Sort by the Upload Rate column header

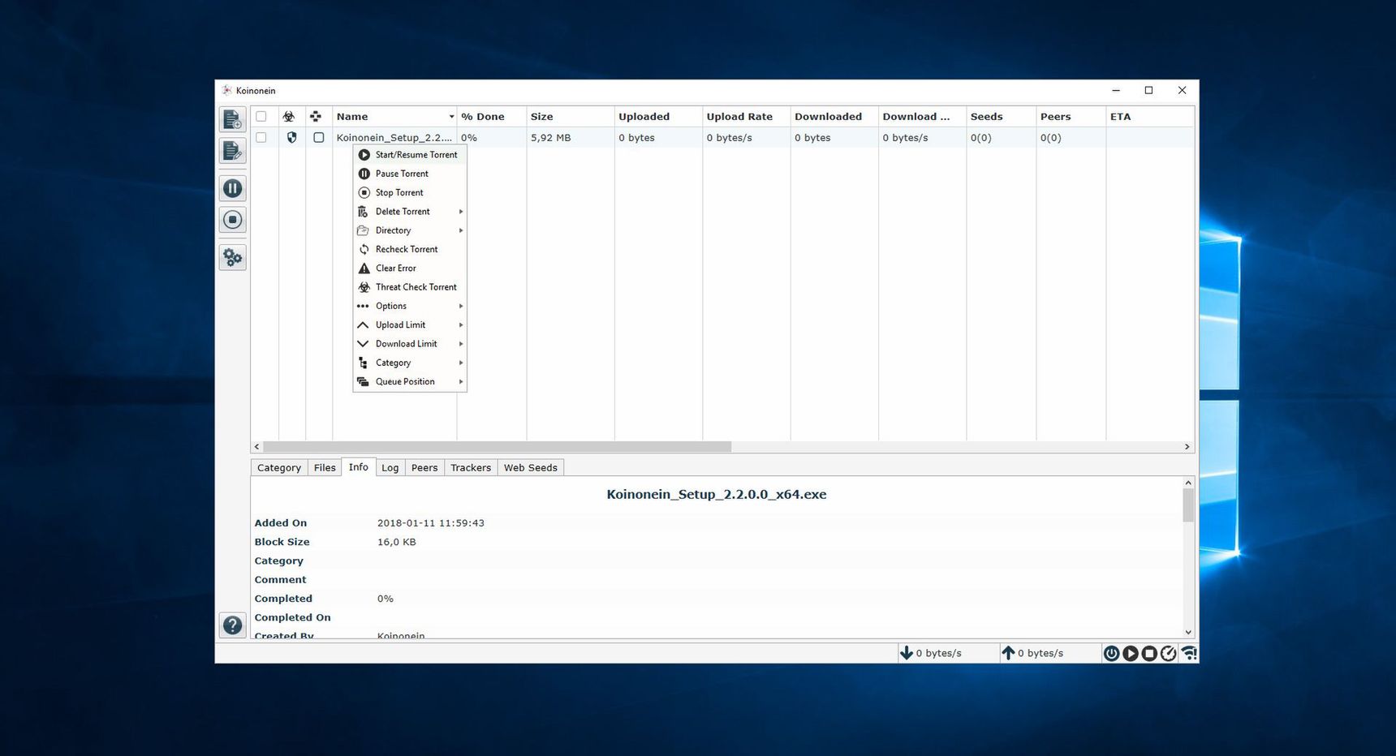[747, 117]
